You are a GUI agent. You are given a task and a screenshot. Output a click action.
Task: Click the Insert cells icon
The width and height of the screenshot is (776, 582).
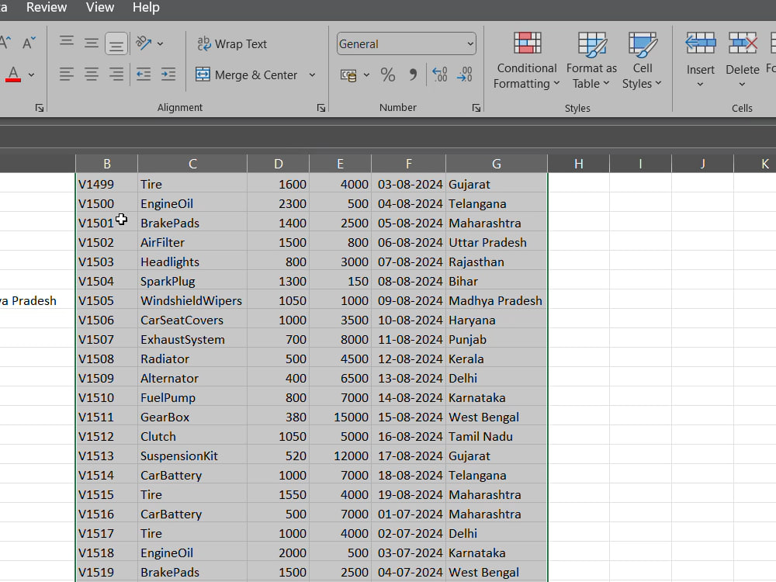(700, 44)
